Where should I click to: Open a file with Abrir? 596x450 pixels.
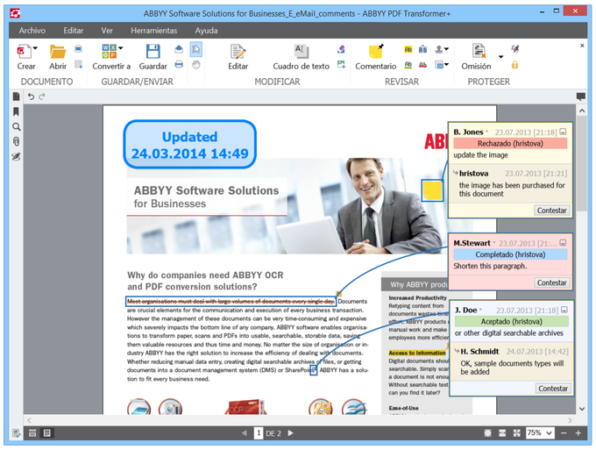coord(58,52)
